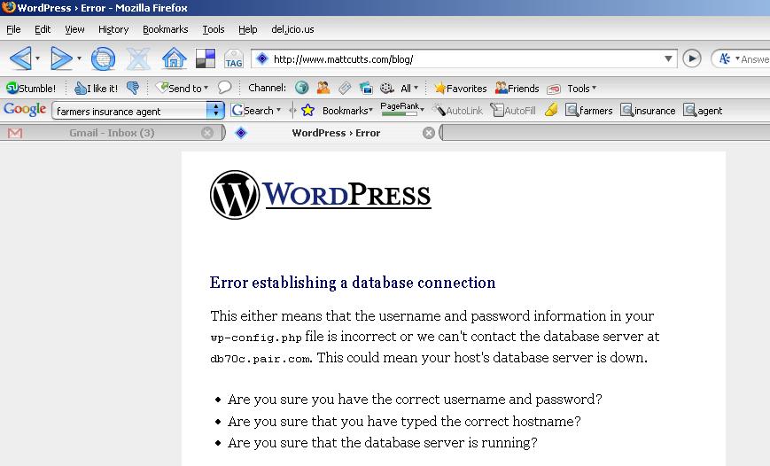Click the del.icio.us TAG icon
770x466 pixels.
[x=234, y=59]
